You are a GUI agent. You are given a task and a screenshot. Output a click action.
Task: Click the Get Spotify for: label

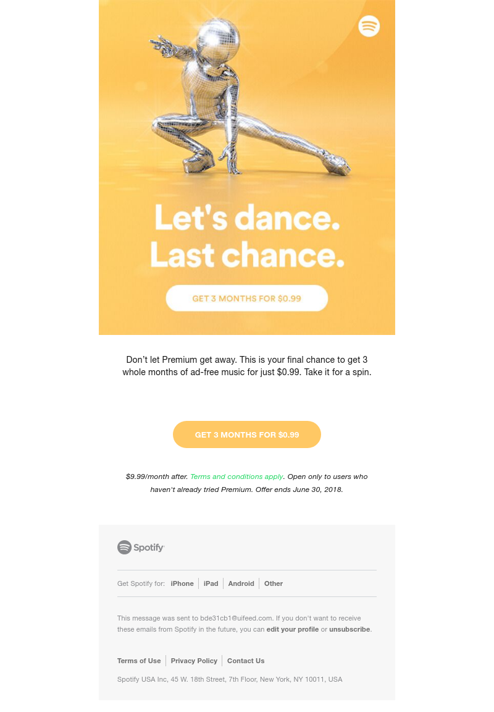[141, 583]
